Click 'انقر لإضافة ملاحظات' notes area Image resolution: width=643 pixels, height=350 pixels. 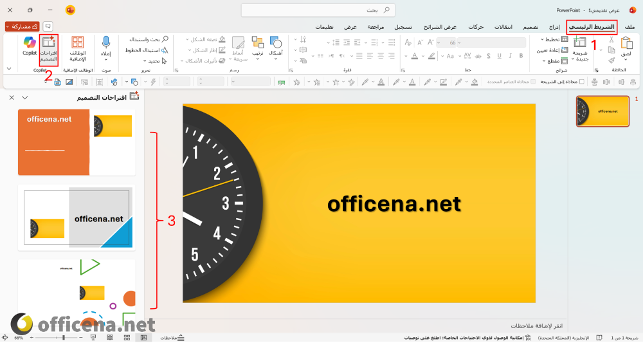point(536,326)
